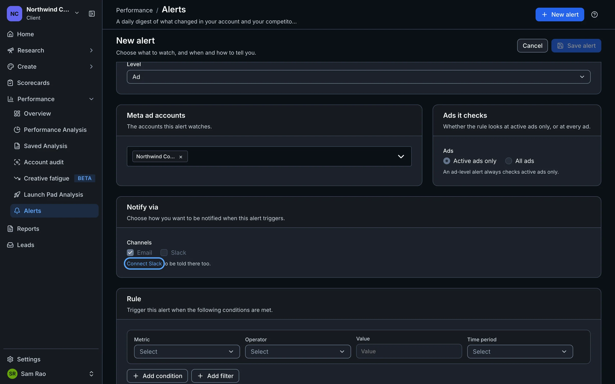Click the Research telescope icon
Screen dimensions: 615x384
(x=11, y=50)
